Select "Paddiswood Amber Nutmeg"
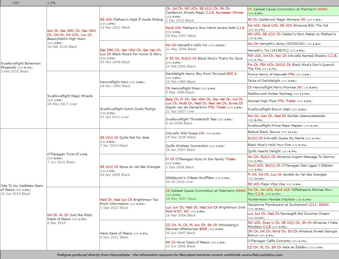339x259 pixels. (270, 94)
